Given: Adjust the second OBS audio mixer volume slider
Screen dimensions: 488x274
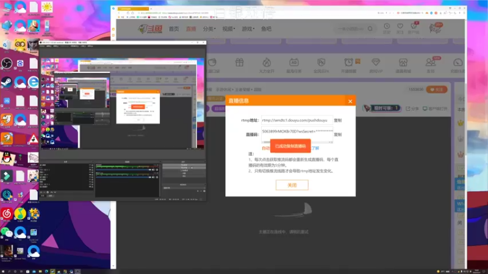Looking at the screenshot, I should [123, 177].
